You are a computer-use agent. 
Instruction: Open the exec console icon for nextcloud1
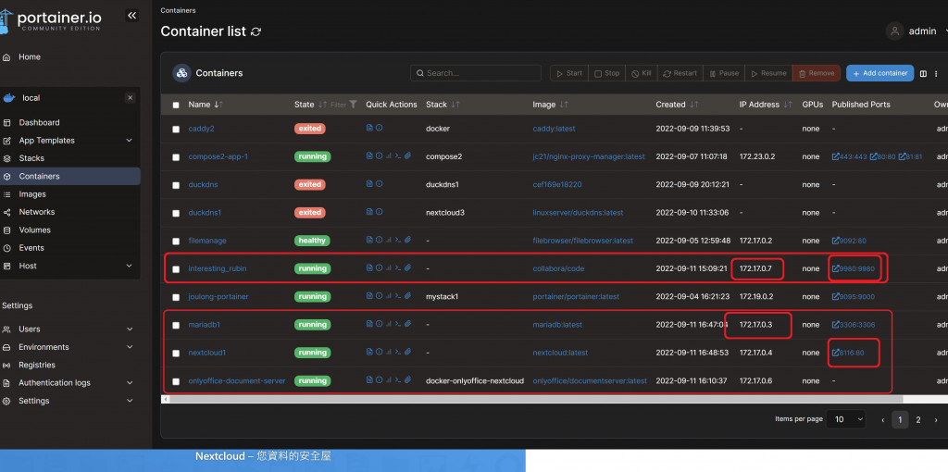pos(398,352)
